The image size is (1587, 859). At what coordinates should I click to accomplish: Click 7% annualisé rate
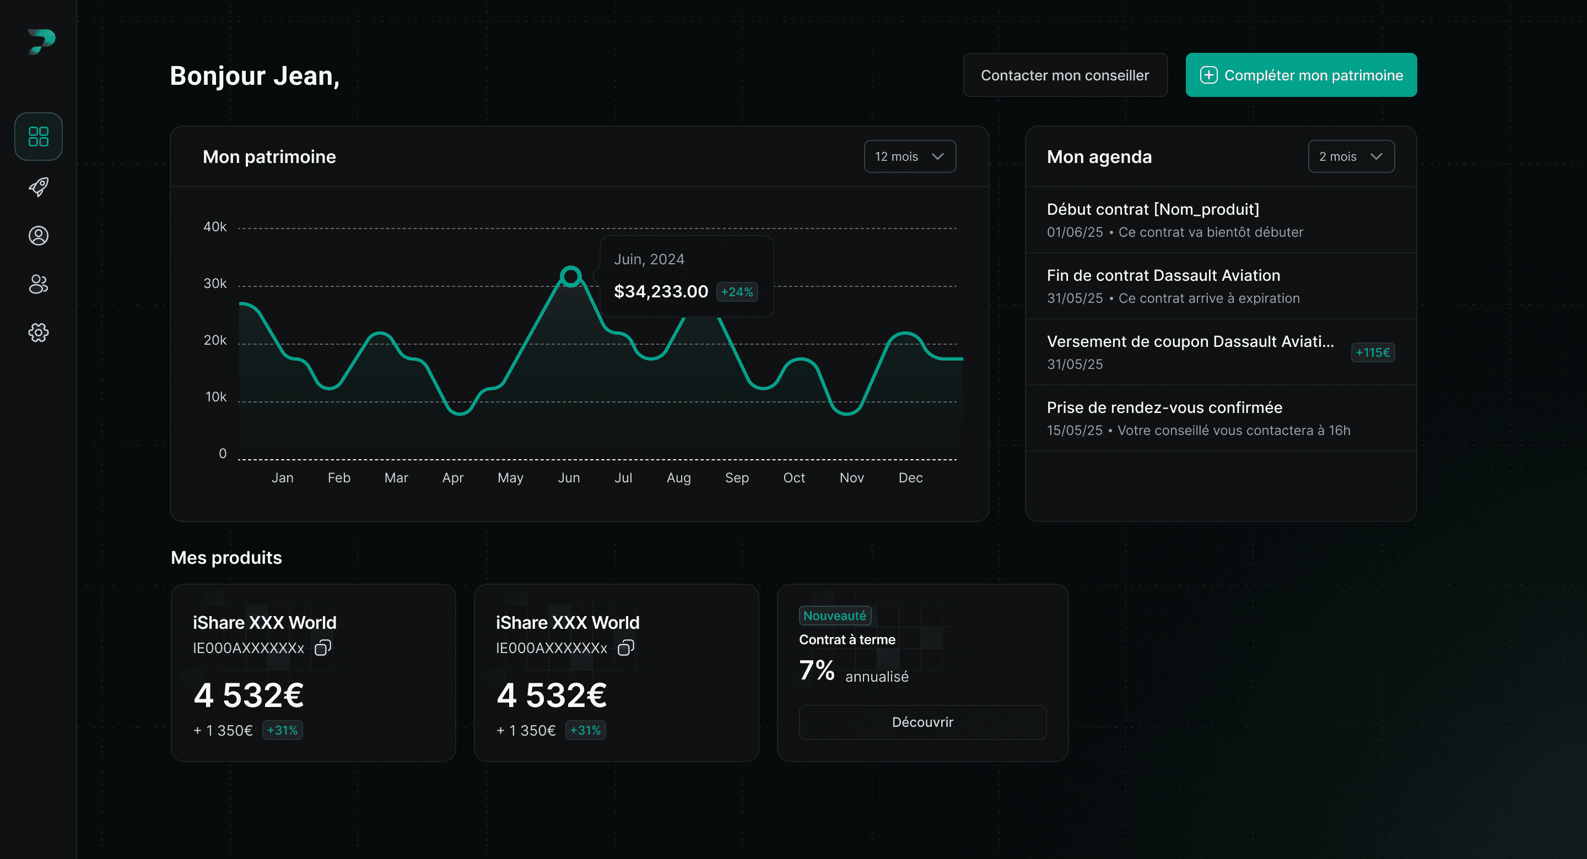pyautogui.click(x=854, y=671)
